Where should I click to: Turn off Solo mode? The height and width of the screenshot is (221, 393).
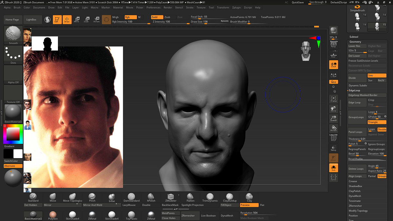(333, 168)
